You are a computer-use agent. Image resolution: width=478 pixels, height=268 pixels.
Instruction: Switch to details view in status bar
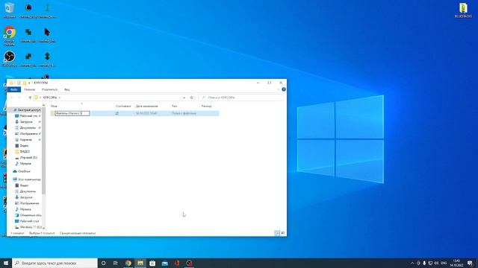click(x=277, y=233)
